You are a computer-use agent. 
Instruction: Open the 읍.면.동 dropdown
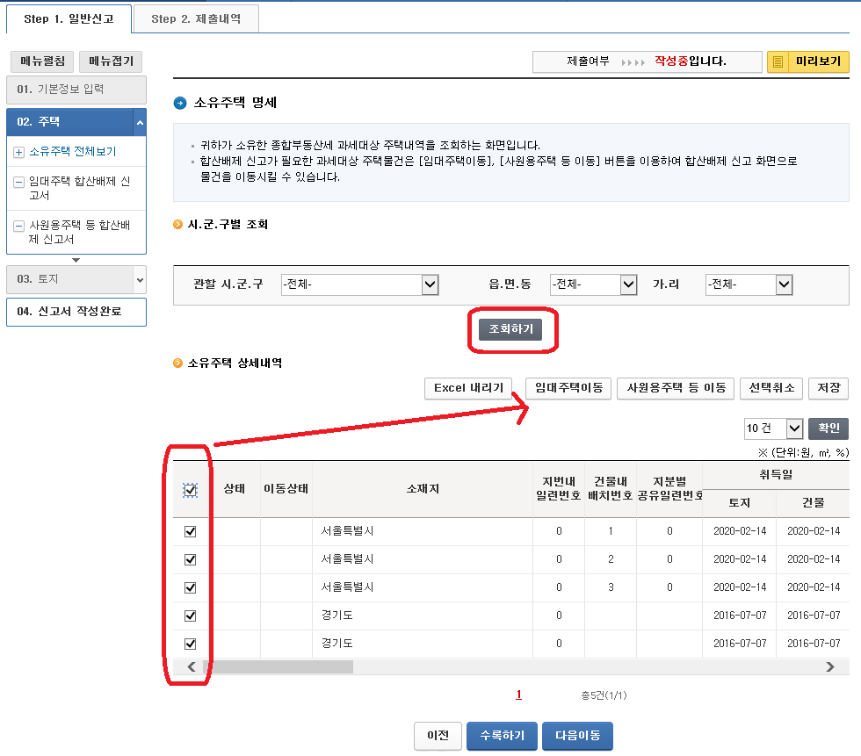point(625,284)
